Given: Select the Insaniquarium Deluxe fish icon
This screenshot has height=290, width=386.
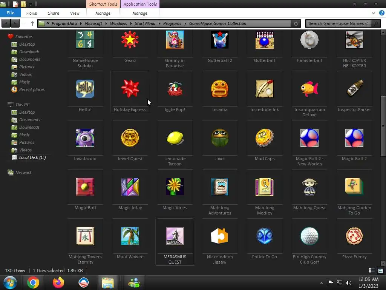Looking at the screenshot, I should tap(309, 89).
